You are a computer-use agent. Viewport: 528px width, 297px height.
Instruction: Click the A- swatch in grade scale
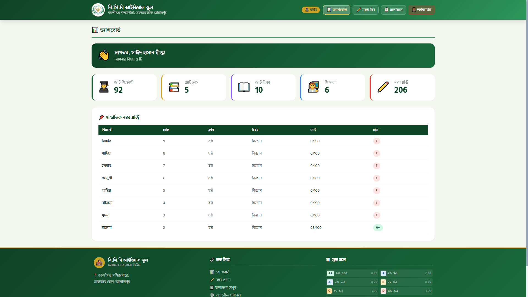tap(330, 282)
